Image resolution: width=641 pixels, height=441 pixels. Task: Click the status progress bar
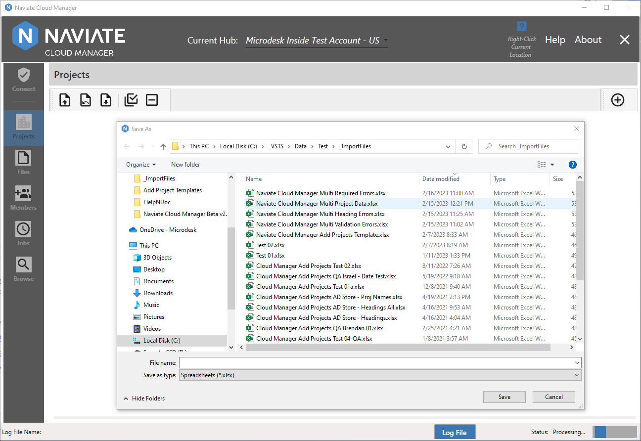[615, 432]
